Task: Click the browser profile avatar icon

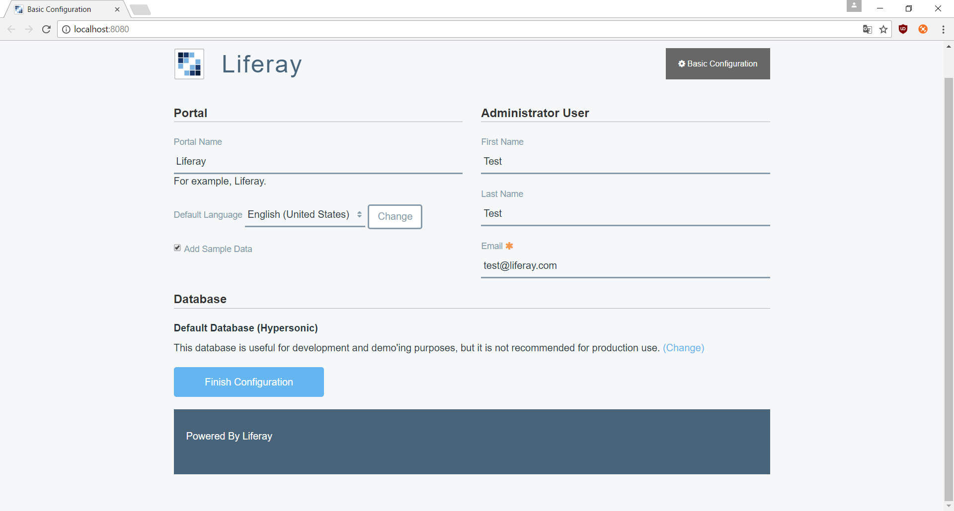Action: (854, 6)
